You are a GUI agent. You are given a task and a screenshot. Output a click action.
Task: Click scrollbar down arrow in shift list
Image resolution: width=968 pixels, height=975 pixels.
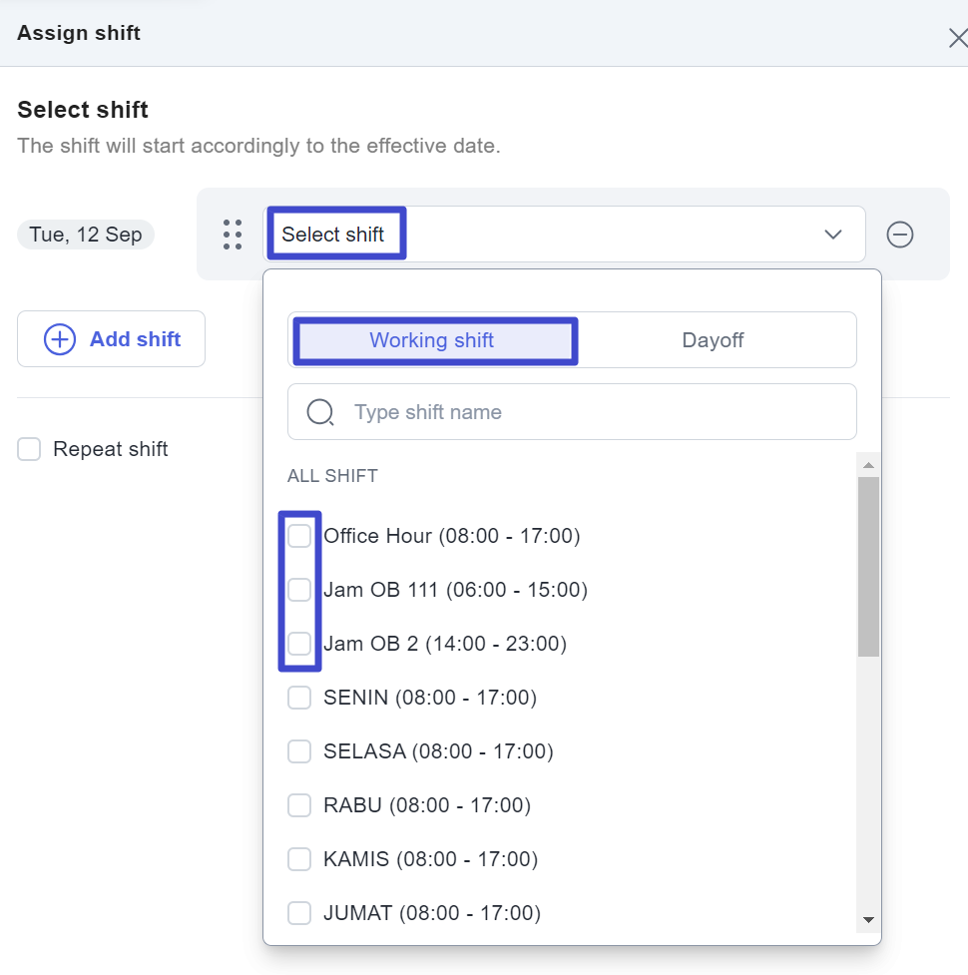coord(868,919)
